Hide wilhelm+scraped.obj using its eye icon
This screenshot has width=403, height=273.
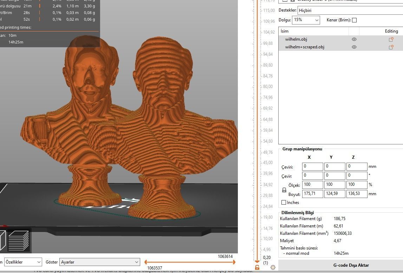click(x=354, y=47)
